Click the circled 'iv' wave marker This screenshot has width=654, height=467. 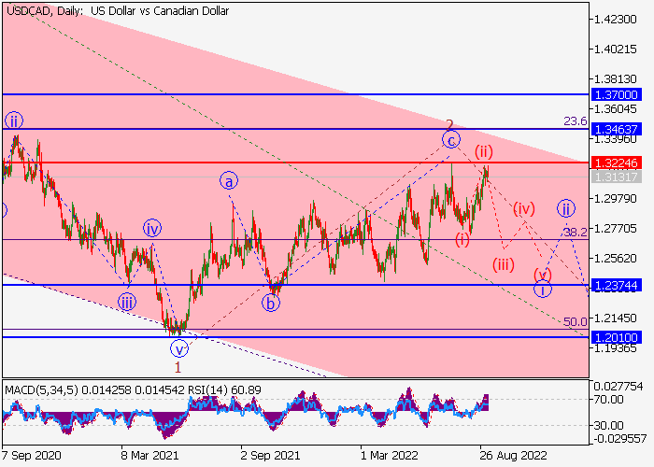153,227
